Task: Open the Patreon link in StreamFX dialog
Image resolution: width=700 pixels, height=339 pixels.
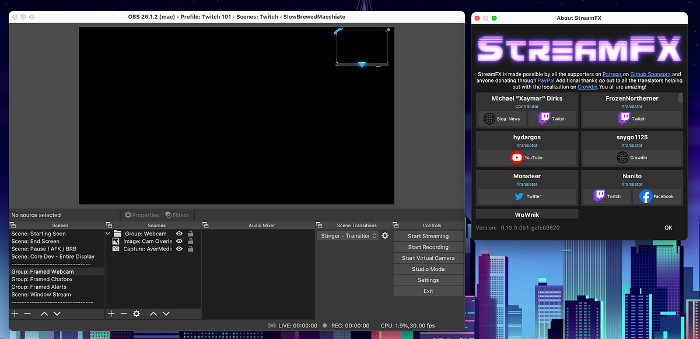Action: (612, 74)
